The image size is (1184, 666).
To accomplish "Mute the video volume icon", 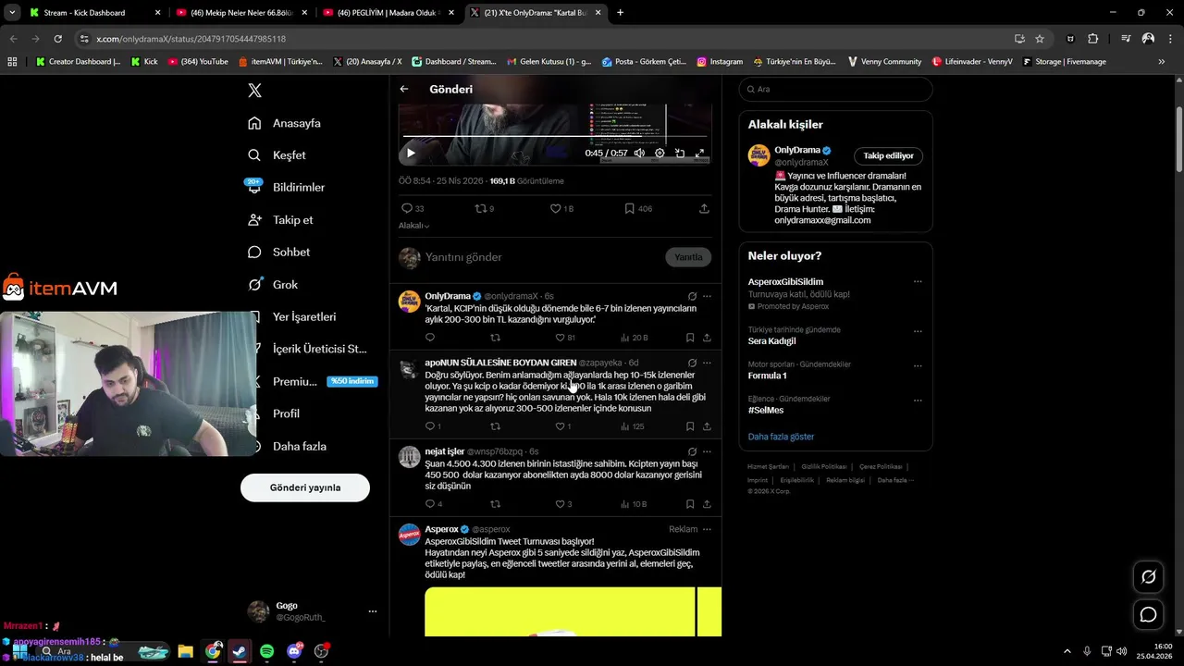I will point(639,154).
